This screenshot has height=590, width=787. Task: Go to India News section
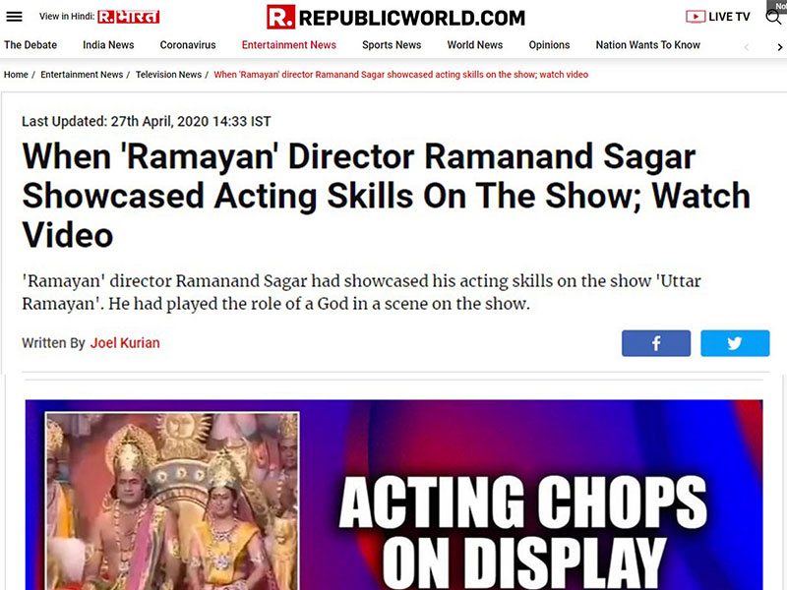[x=108, y=45]
